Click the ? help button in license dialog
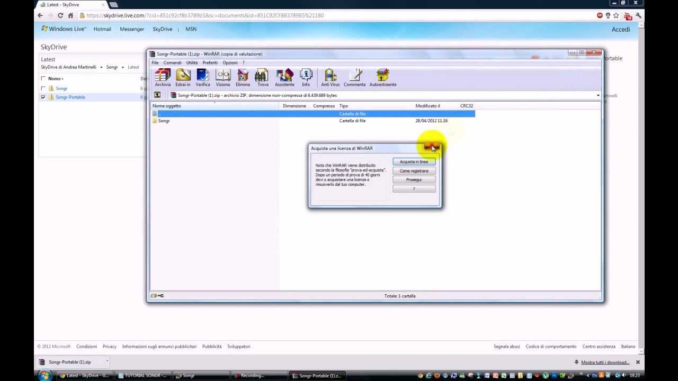 pos(414,189)
